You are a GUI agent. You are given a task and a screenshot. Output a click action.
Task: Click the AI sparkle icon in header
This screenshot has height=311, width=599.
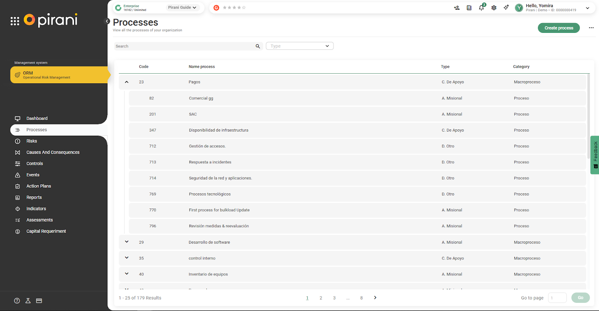click(506, 7)
